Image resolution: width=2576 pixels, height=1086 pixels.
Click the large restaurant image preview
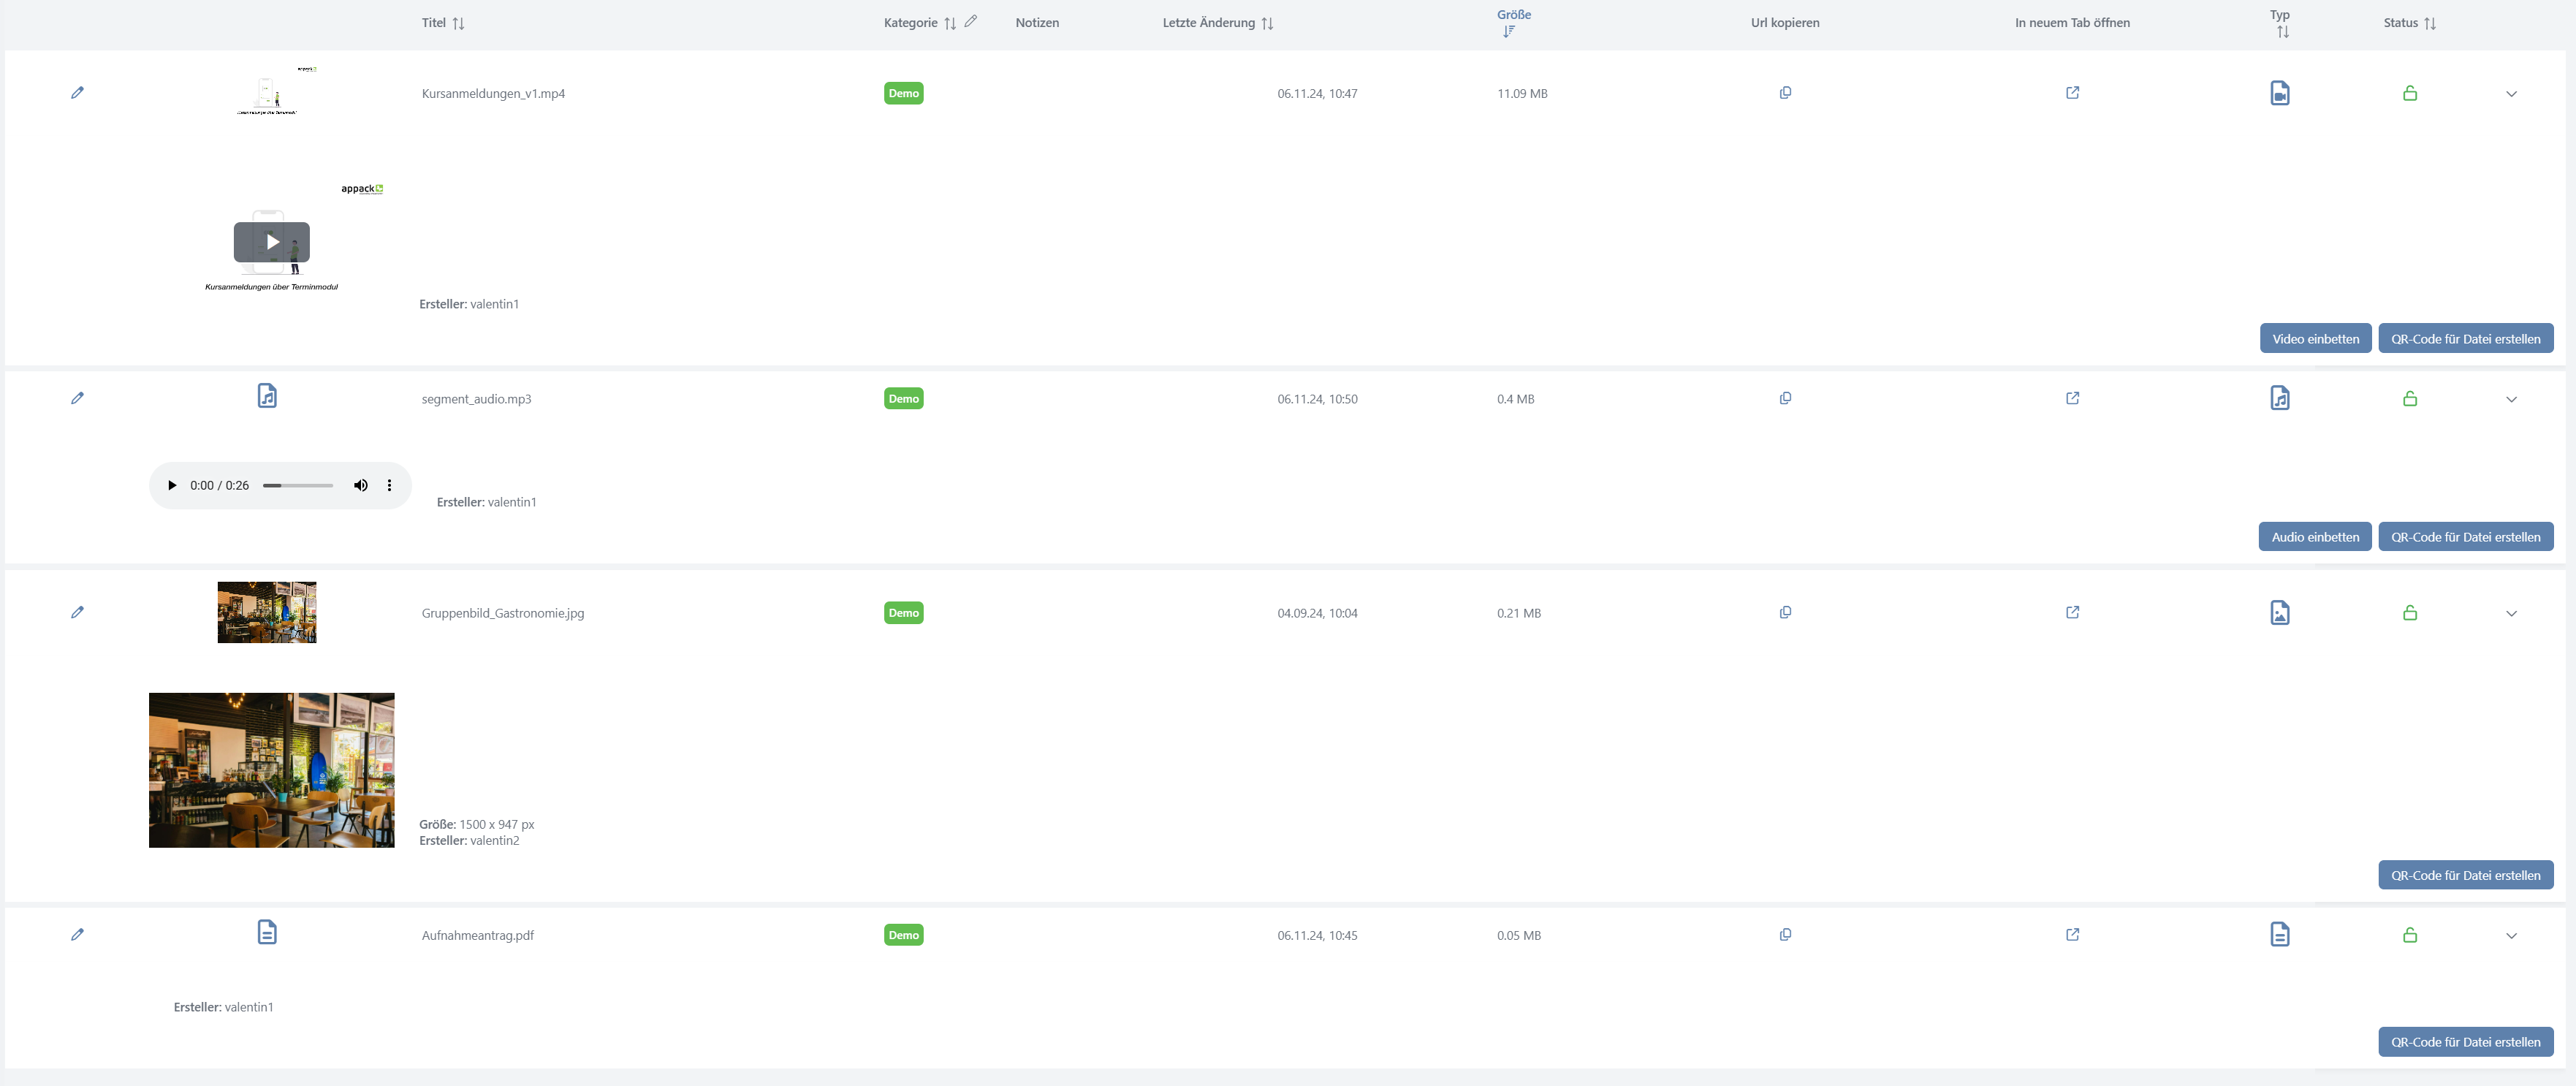pyautogui.click(x=271, y=769)
